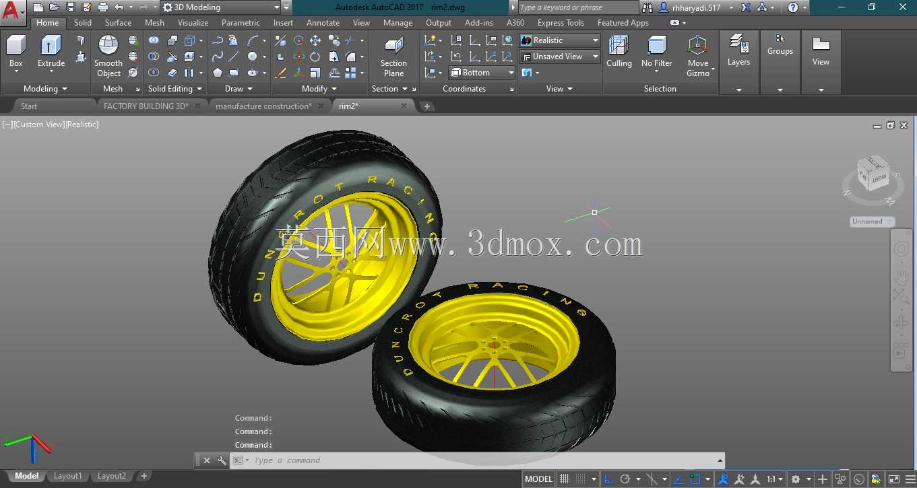The width and height of the screenshot is (917, 488).
Task: Click the MODEL space button
Action: (x=538, y=479)
